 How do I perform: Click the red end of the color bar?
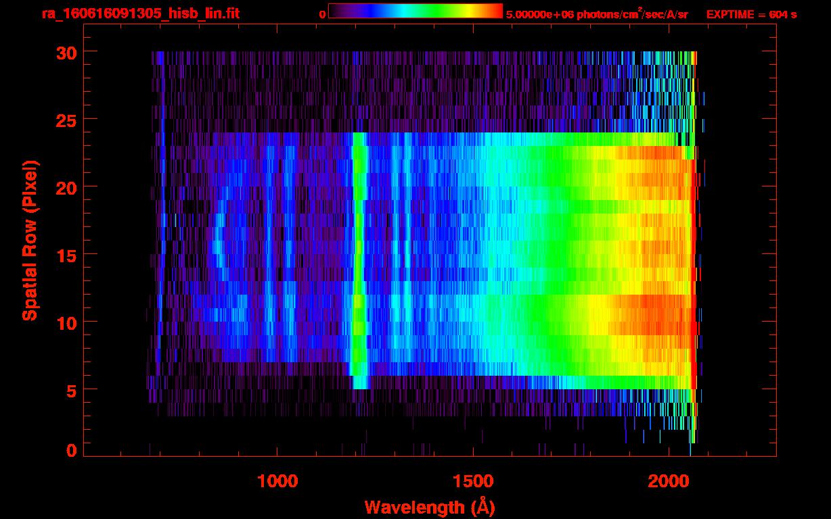pos(495,11)
